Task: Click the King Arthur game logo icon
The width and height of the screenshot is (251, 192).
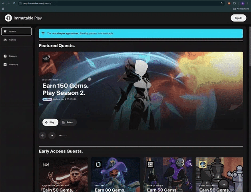Action: 46,164
